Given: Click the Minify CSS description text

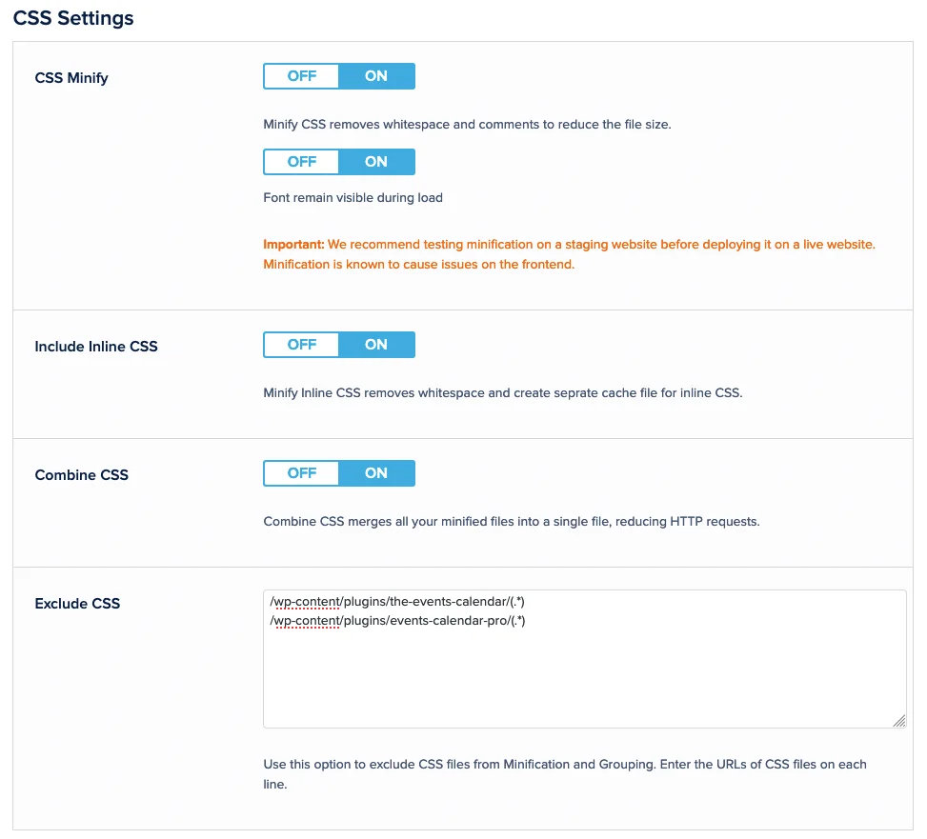Looking at the screenshot, I should 467,125.
